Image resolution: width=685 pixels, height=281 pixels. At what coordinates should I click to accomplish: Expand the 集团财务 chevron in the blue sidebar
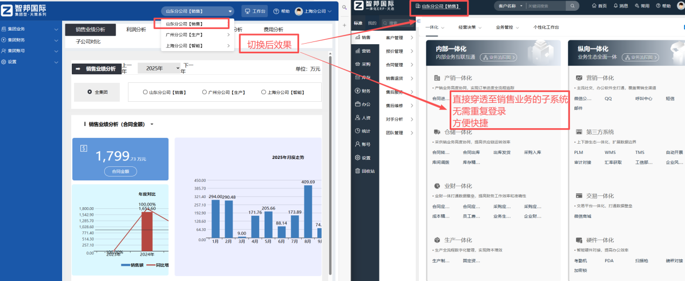(x=56, y=40)
